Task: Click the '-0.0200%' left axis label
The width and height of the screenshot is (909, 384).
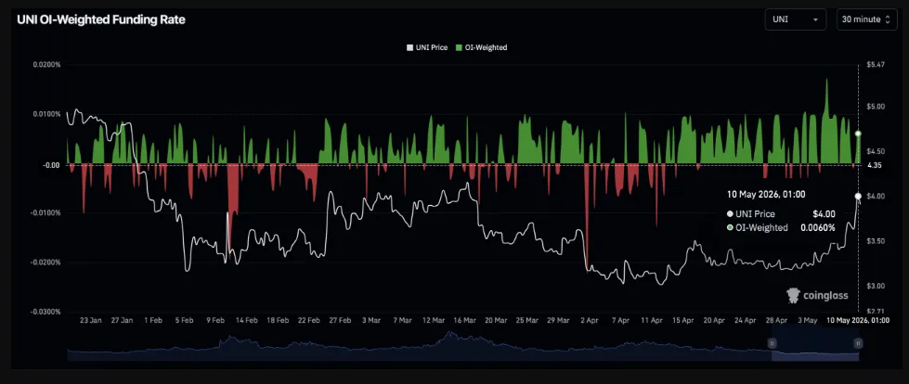Action: [46, 262]
